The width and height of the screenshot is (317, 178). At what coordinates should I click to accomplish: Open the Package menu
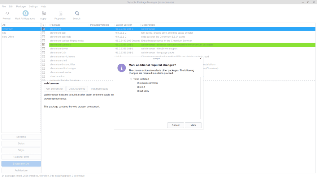tap(21, 6)
